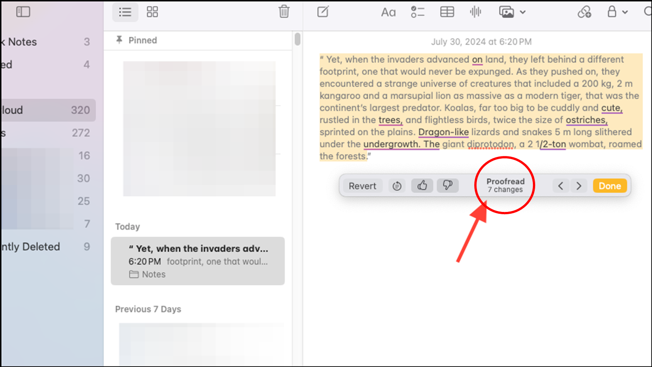
Task: Click Revert in the proofread bar
Action: coord(362,186)
